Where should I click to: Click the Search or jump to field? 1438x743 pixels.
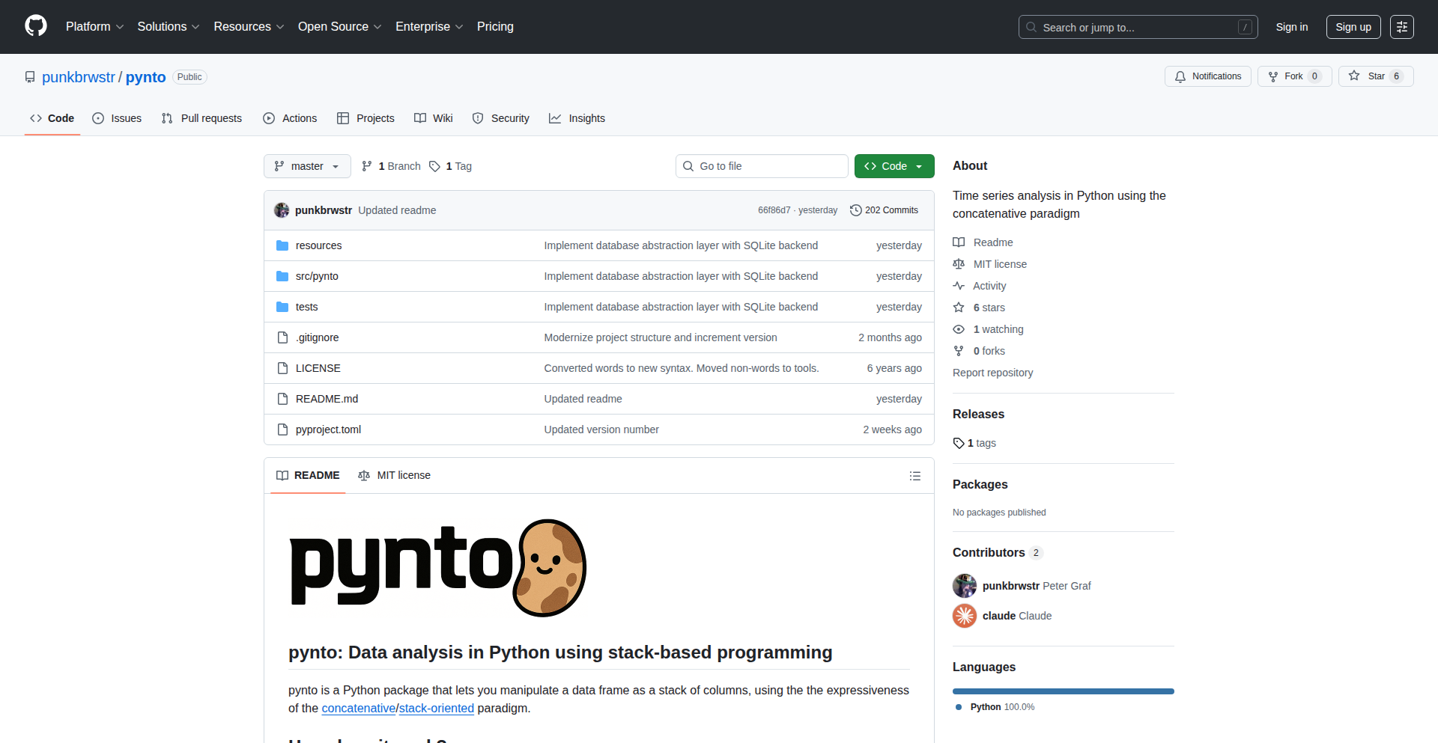click(1138, 27)
